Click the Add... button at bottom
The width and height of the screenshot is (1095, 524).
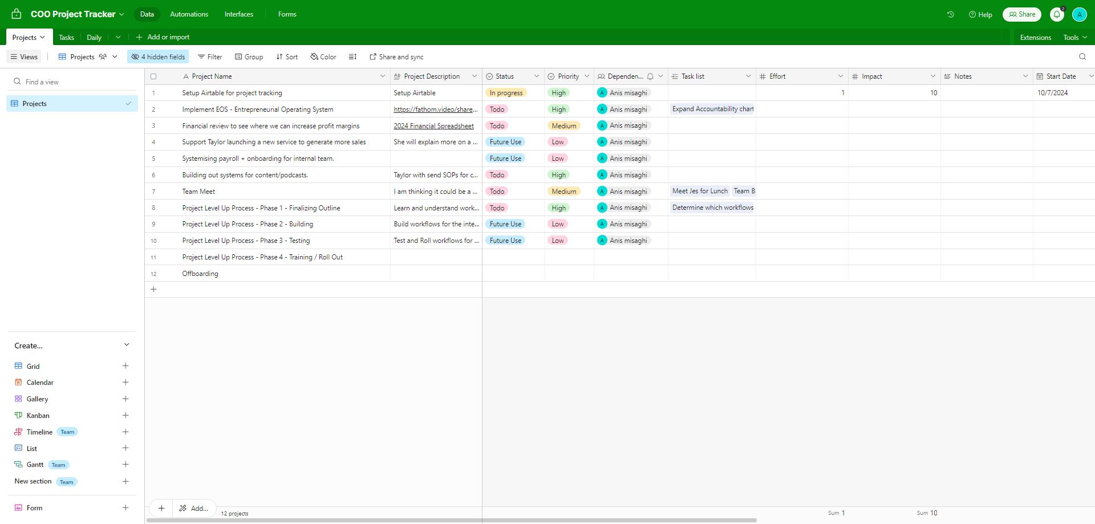point(194,508)
